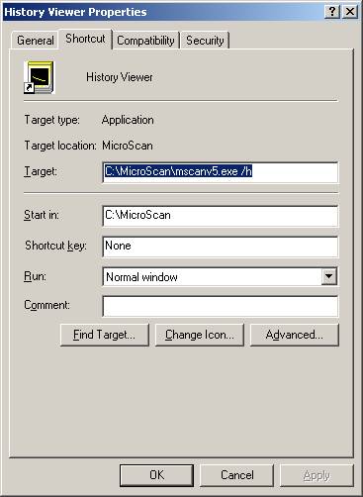Screen dimensions: 363x497
Task: Click in the Target path field
Action: [220, 172]
